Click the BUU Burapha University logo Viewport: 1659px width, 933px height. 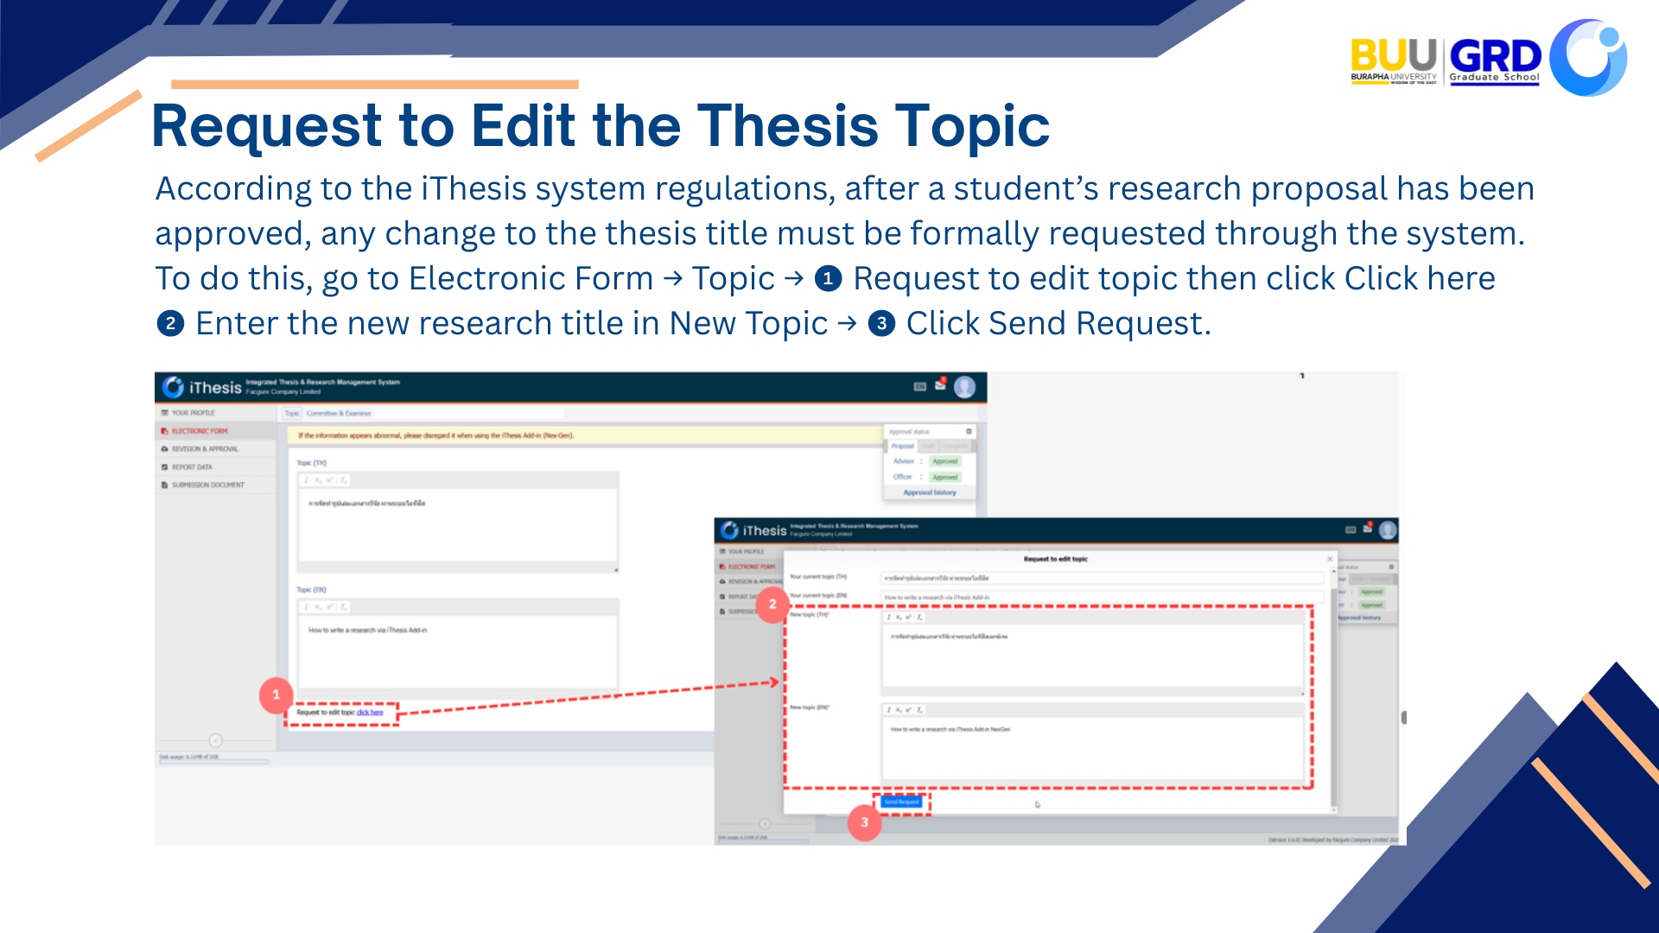1393,59
